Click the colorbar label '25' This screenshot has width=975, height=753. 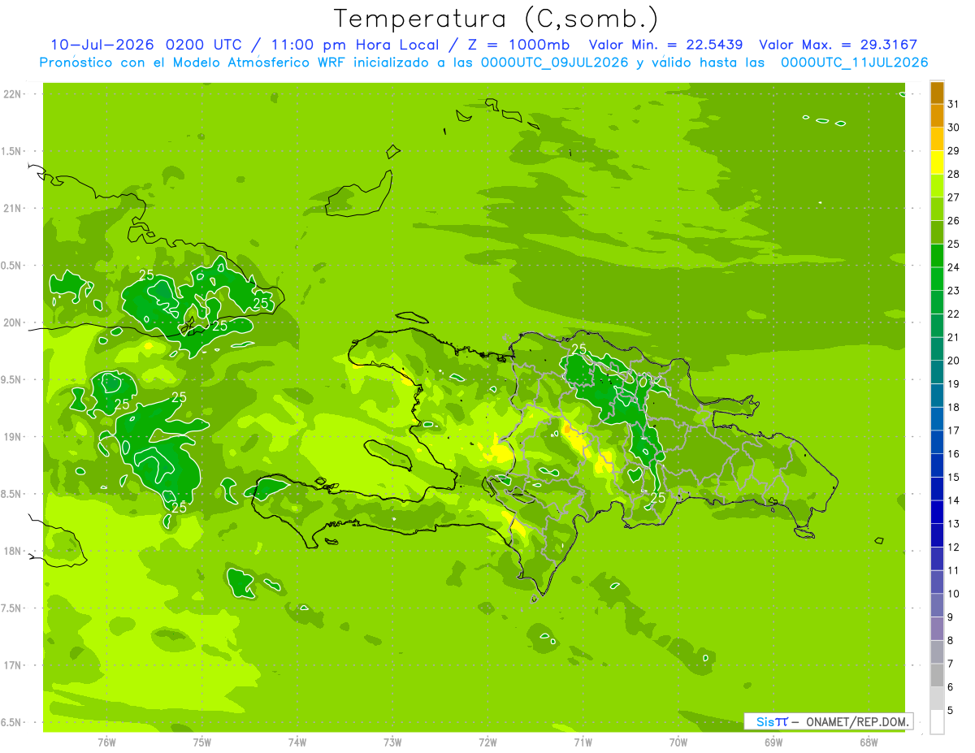pyautogui.click(x=954, y=245)
